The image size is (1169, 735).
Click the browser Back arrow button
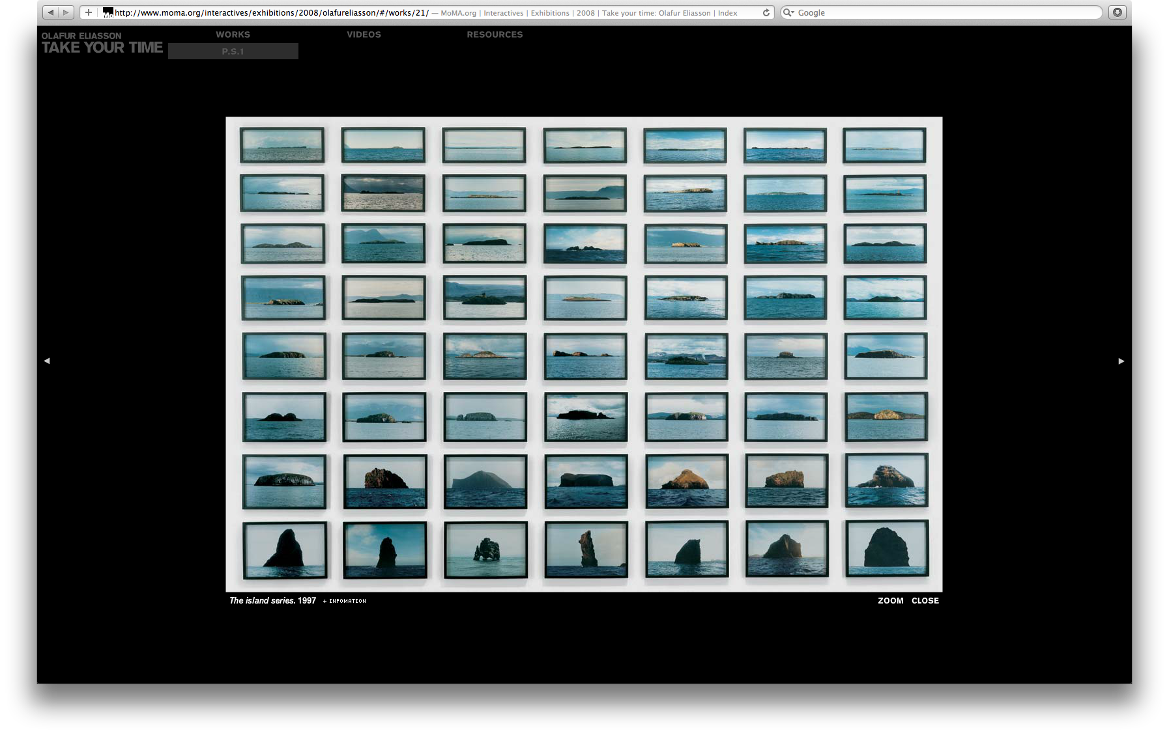51,12
